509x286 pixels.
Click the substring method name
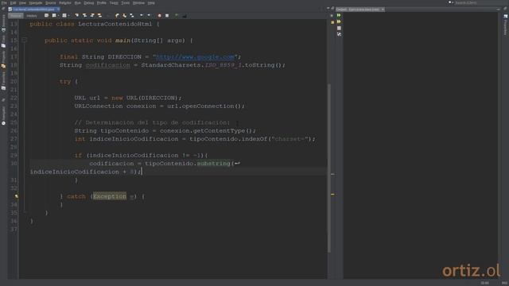click(x=214, y=164)
